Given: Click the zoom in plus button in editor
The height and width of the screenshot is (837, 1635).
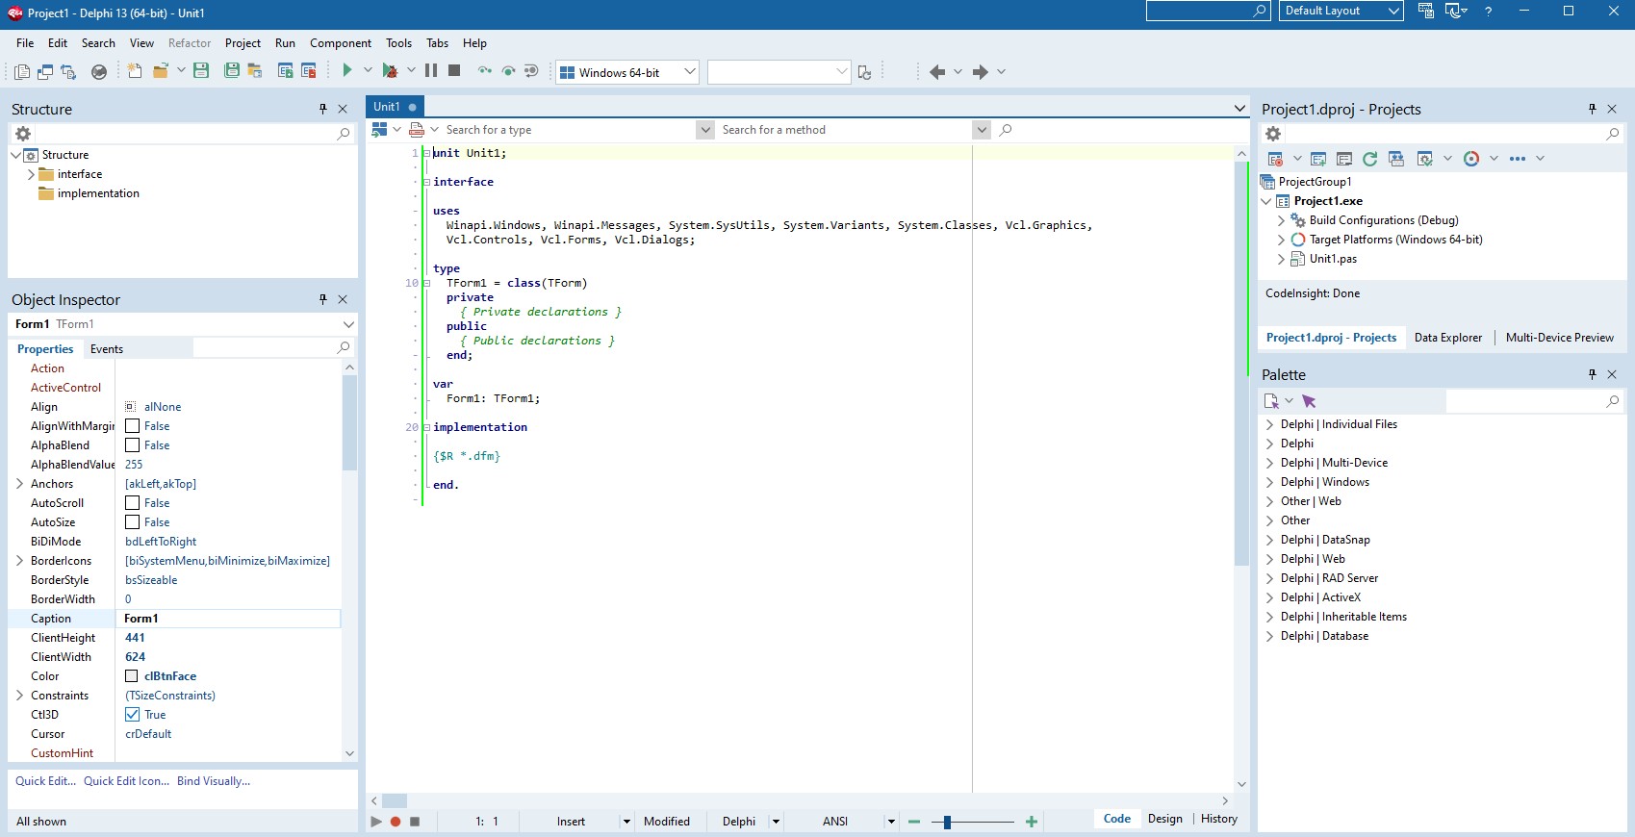Looking at the screenshot, I should (x=1032, y=822).
